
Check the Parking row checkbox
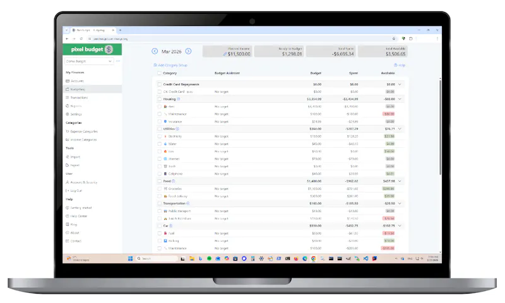[x=159, y=241]
